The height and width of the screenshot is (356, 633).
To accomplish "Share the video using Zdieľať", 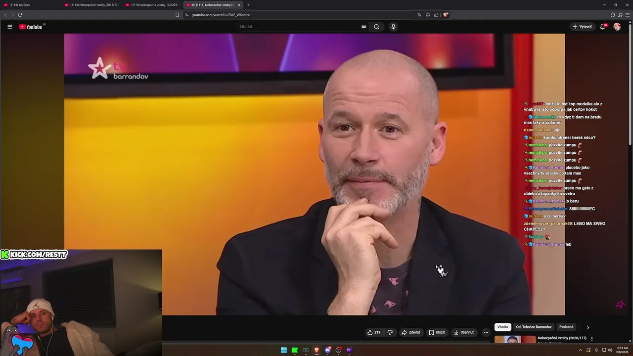I will [410, 332].
